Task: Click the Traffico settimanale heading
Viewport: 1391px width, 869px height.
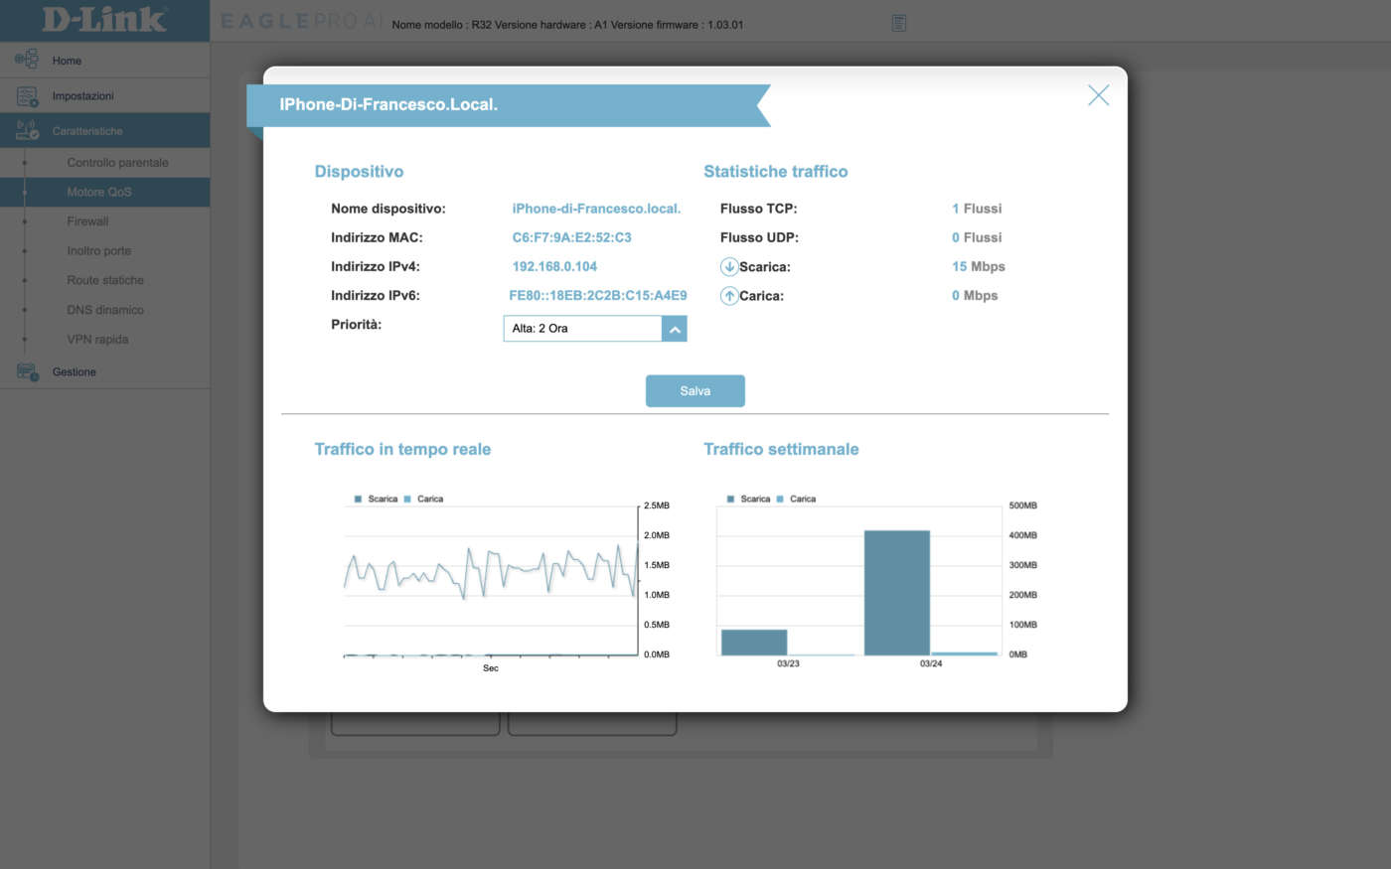Action: click(x=781, y=450)
